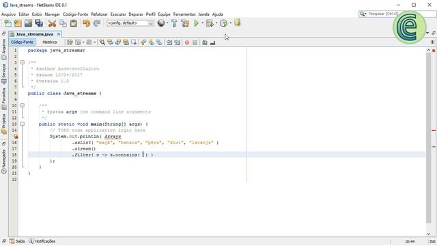
Task: Switch editor to Código-Fonte view
Action: (x=23, y=42)
